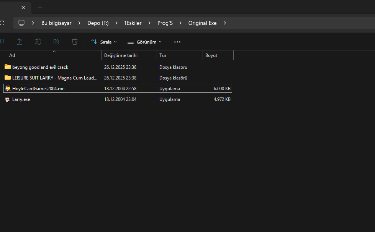Viewport: 375px width, 232px height.
Task: Click the Larry.exe application icon
Action: (x=7, y=99)
